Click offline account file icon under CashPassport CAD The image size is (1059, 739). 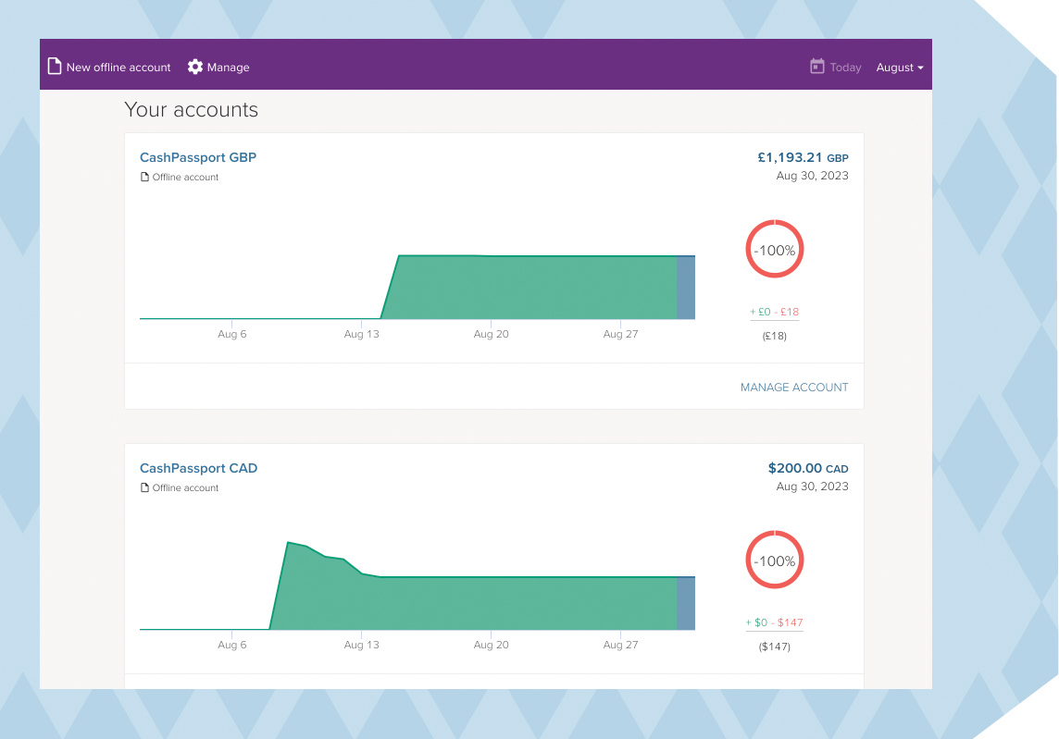click(144, 488)
